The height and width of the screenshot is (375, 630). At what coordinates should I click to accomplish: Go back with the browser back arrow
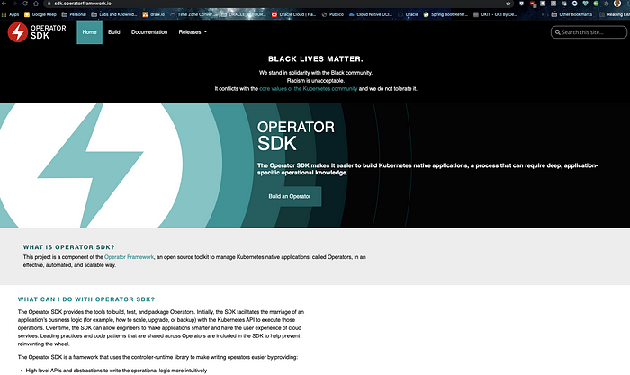point(4,4)
